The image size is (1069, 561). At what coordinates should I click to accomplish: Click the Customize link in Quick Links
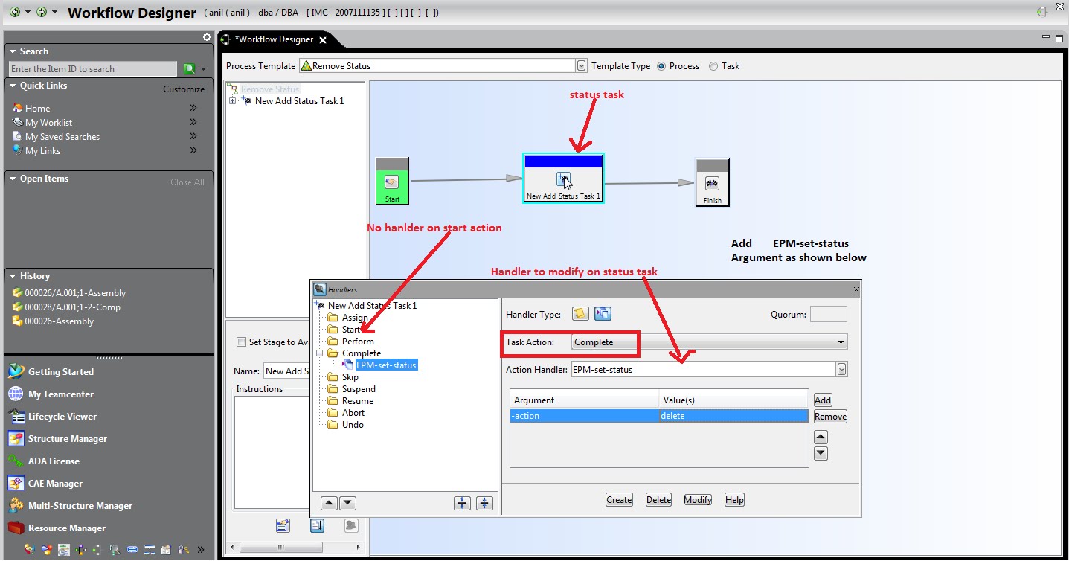click(184, 89)
